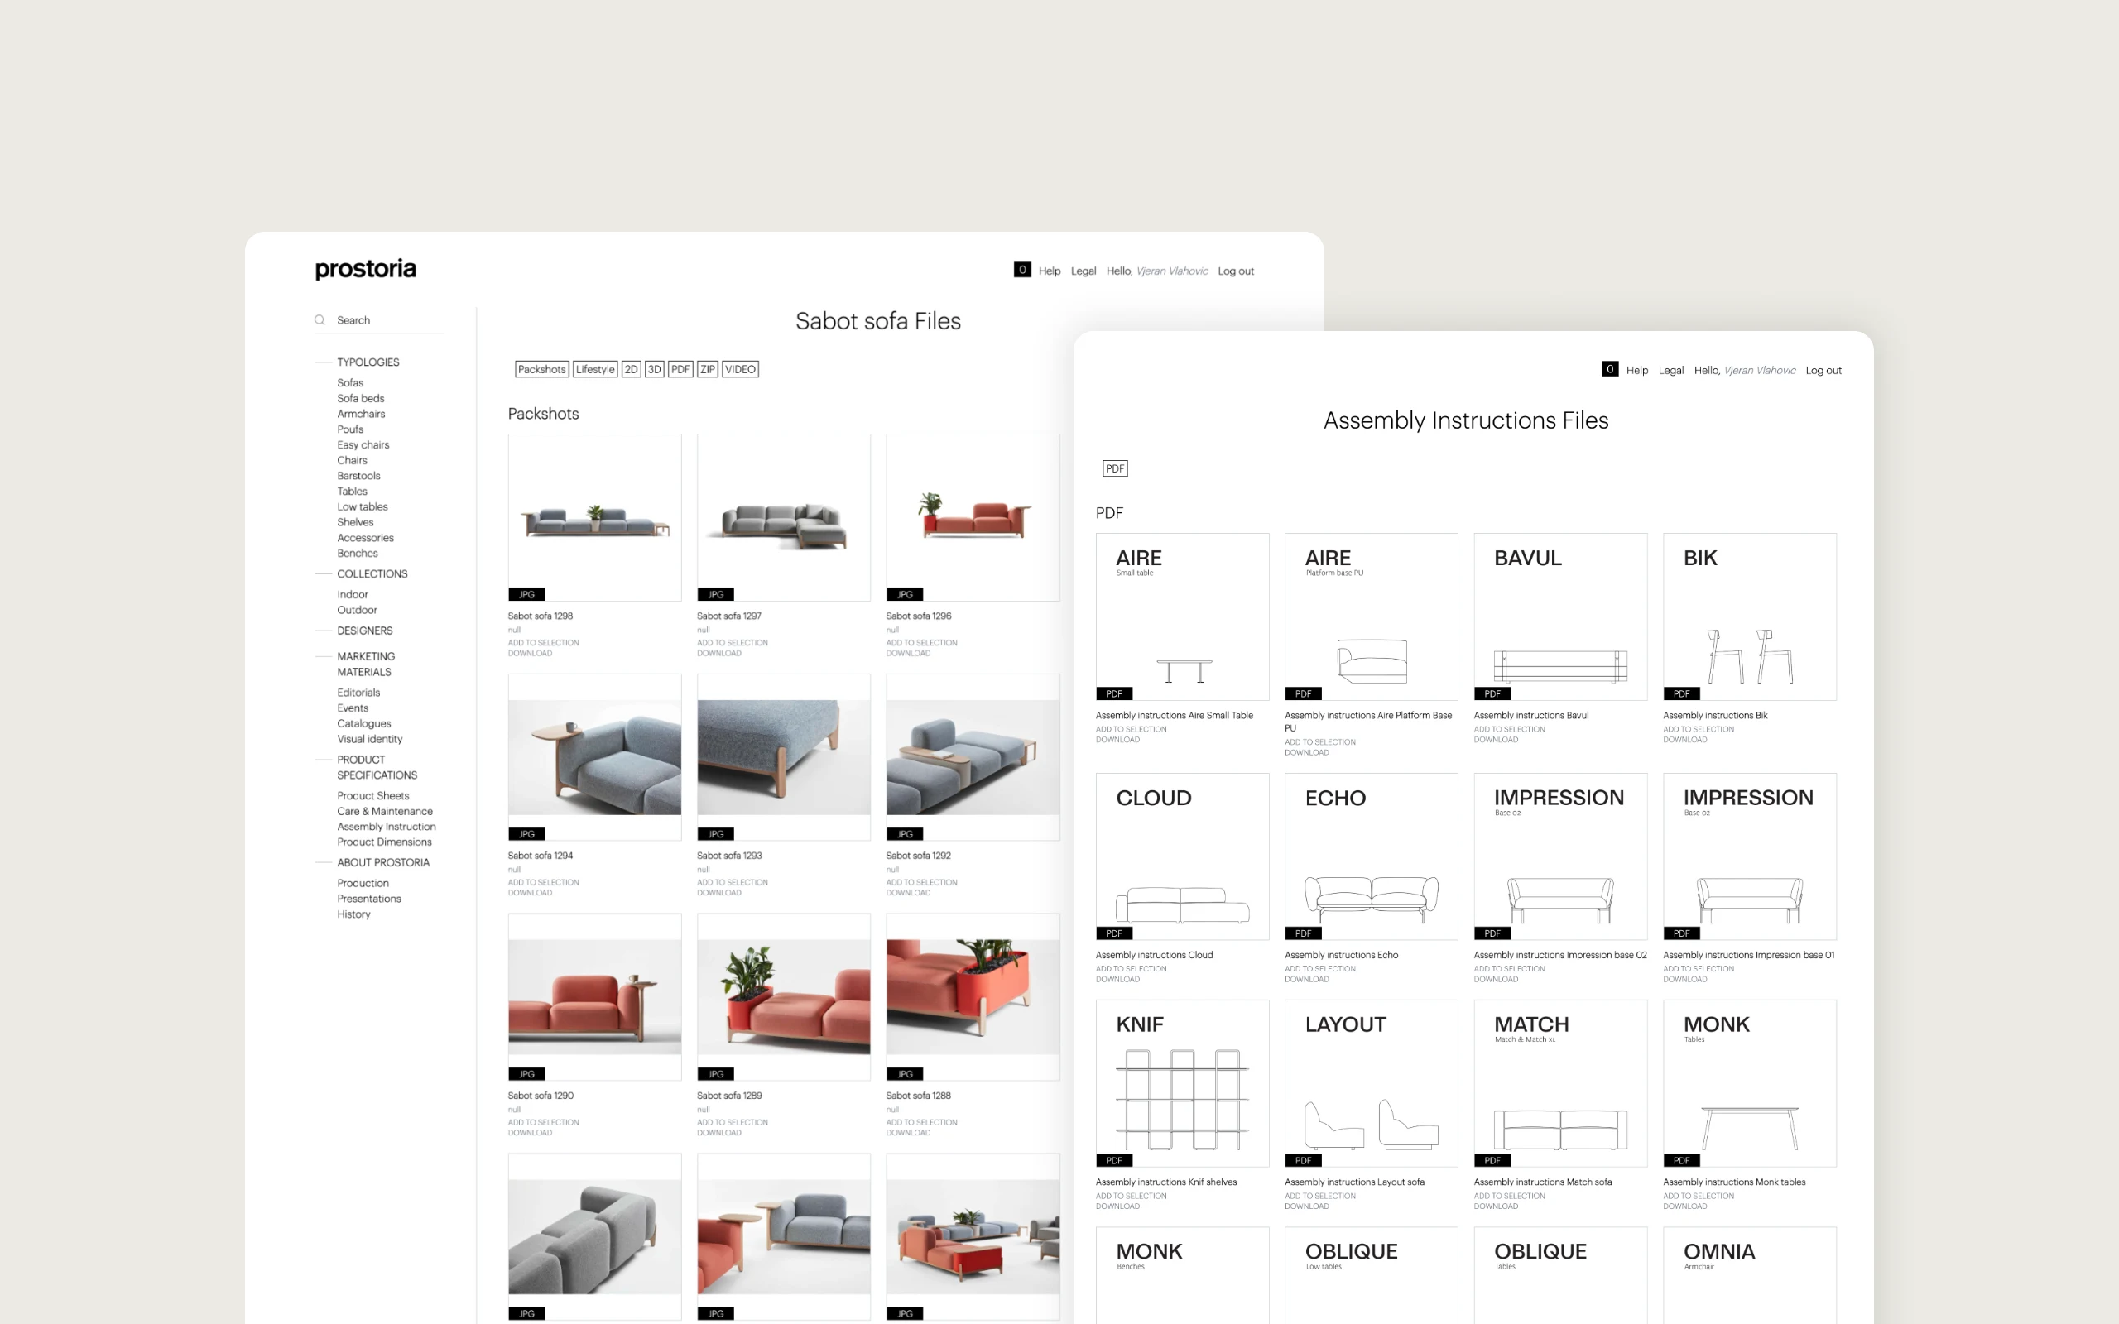Click the PDF badge on Bavul instructions

click(x=1492, y=693)
